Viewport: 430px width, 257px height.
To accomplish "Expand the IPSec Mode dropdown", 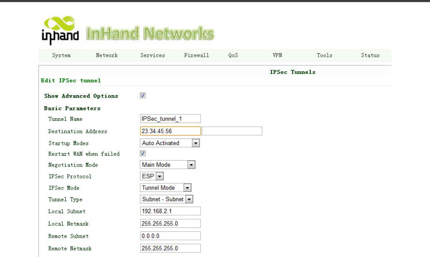I will 166,188.
